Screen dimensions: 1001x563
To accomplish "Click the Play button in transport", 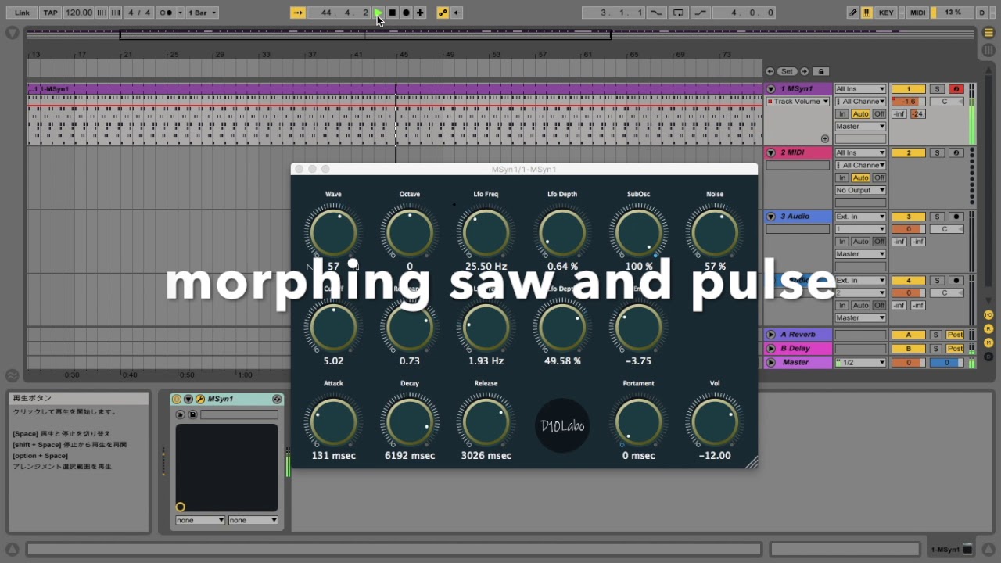I will (x=379, y=13).
